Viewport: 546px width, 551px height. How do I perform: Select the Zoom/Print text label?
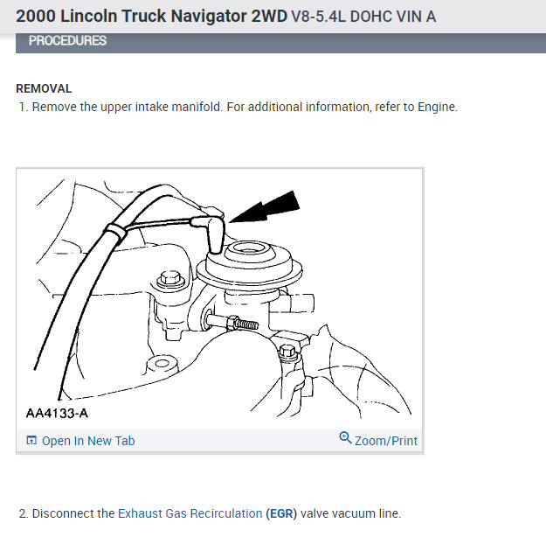pyautogui.click(x=386, y=441)
